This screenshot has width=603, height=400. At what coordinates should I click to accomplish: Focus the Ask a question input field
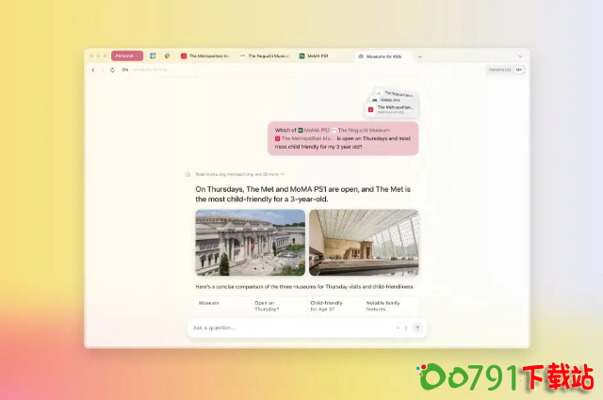pyautogui.click(x=283, y=328)
